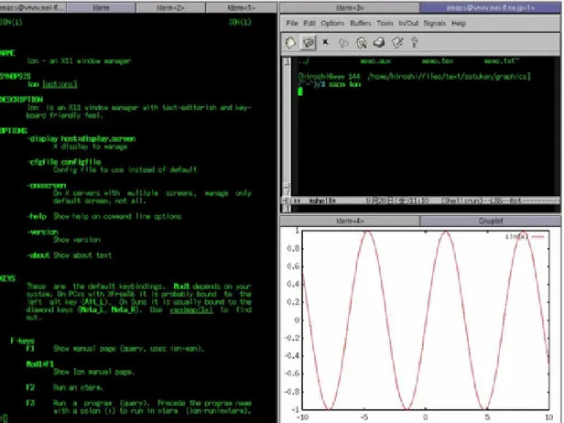564x423 pixels.
Task: Click the Mod1+F1 keybinding entry
Action: (40, 364)
